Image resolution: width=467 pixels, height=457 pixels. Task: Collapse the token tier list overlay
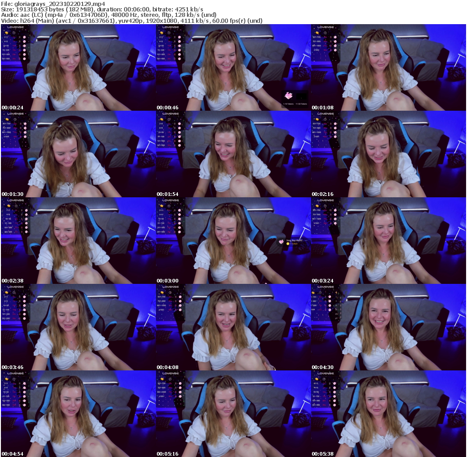click(x=16, y=27)
